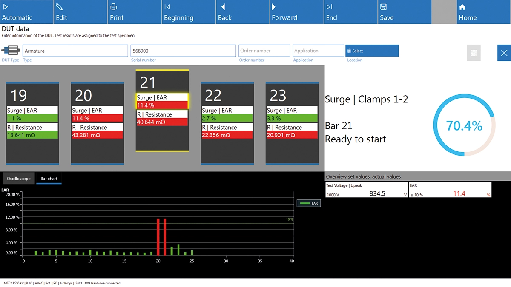Select the Bar chart tab
Screen dimensions: 511x287
49,179
